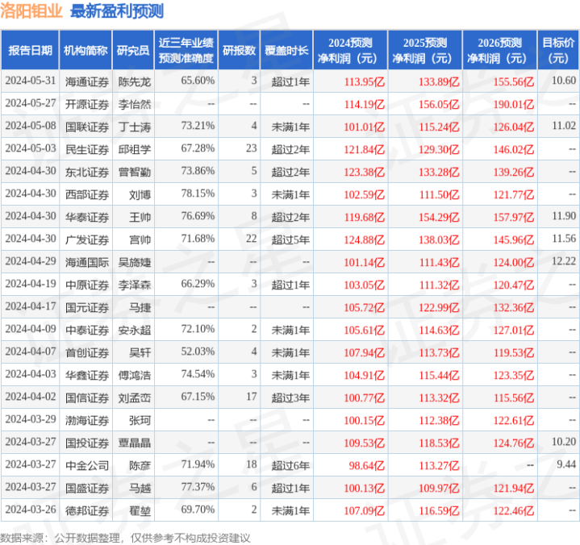Image resolution: width=580 pixels, height=545 pixels.
Task: Click the 洛阳钼业 title text
Action: (x=31, y=11)
